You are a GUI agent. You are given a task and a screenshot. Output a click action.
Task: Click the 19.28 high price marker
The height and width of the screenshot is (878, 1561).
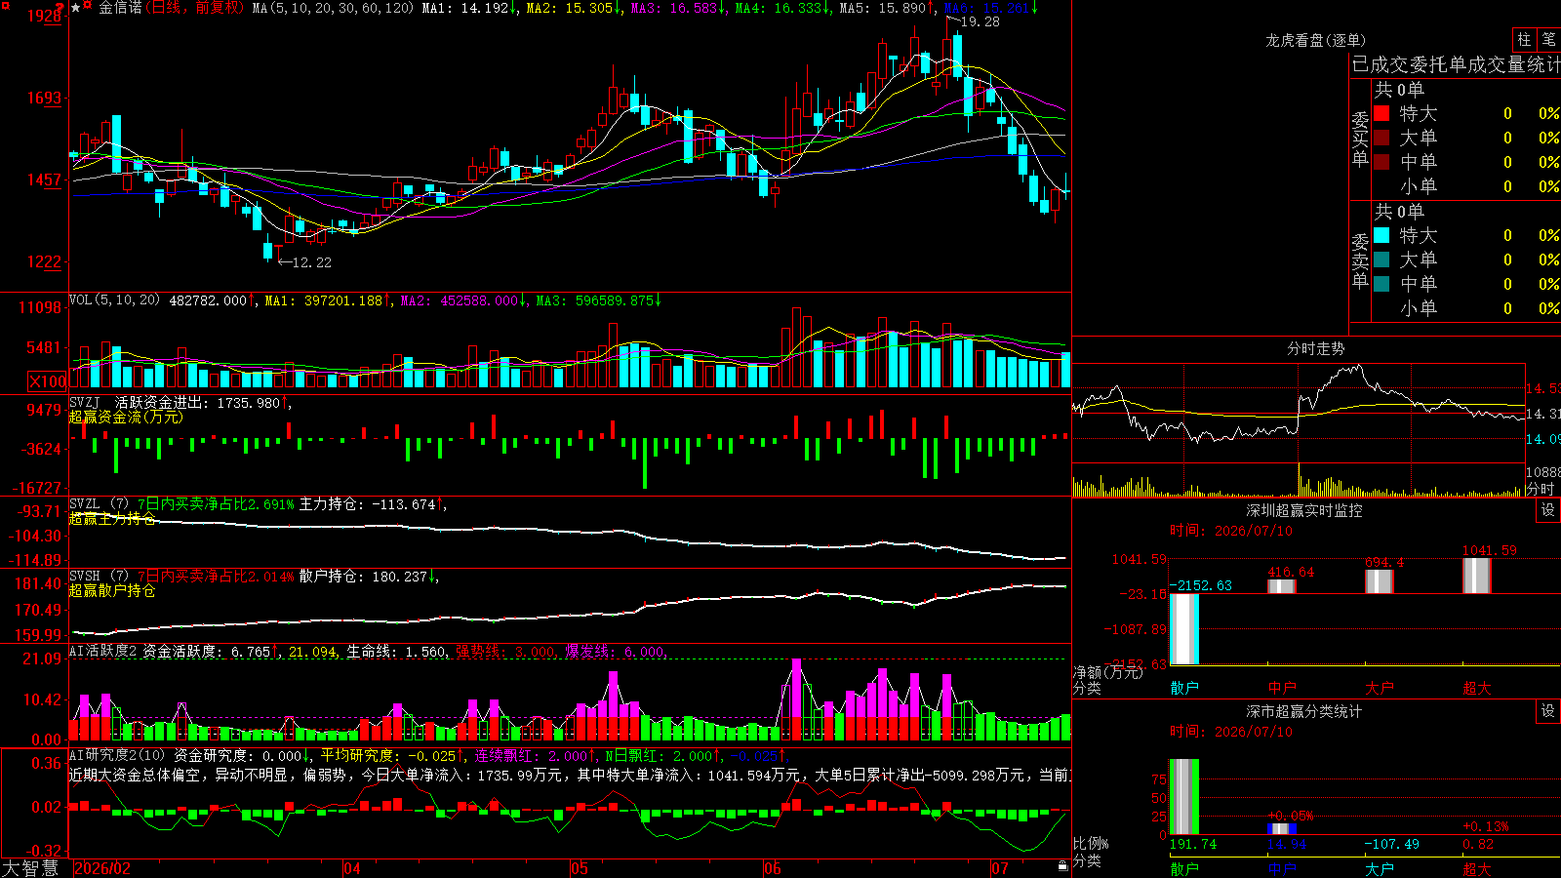coord(980,21)
